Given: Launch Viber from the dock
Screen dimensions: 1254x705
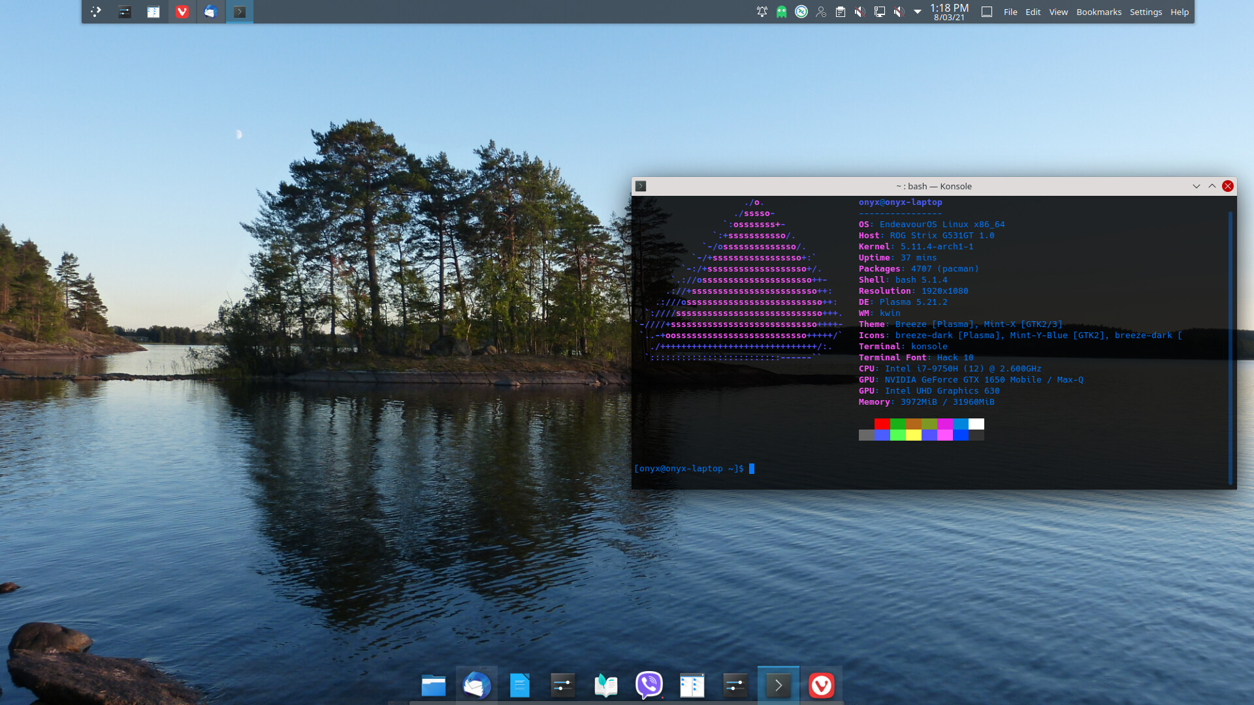Looking at the screenshot, I should (x=649, y=685).
